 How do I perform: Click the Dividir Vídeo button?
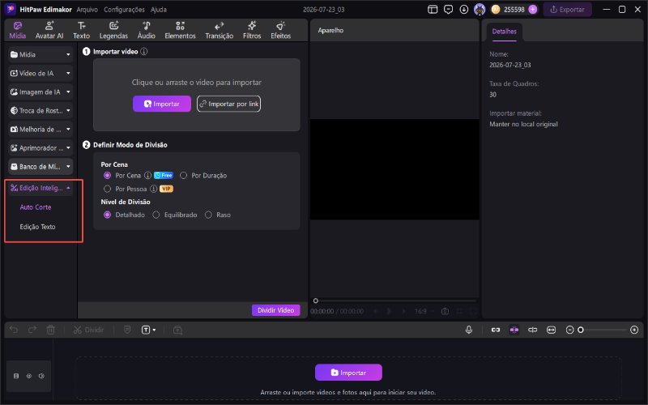[x=275, y=310]
